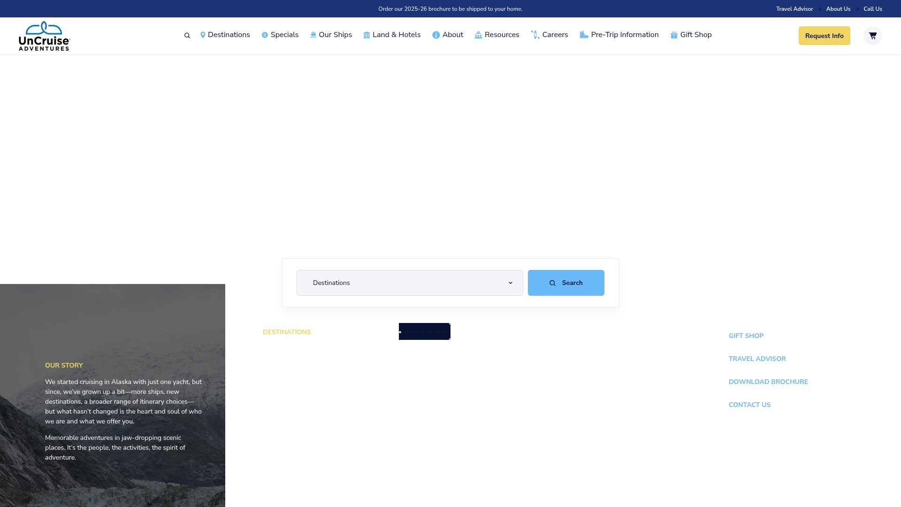Click the blue Search button
Image resolution: width=901 pixels, height=507 pixels.
click(566, 283)
